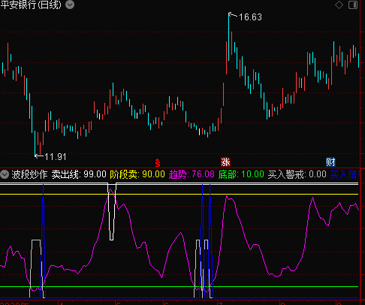Click the 平安银行(日线) chart title
Viewport: 365px width, 305px height.
[x=31, y=5]
